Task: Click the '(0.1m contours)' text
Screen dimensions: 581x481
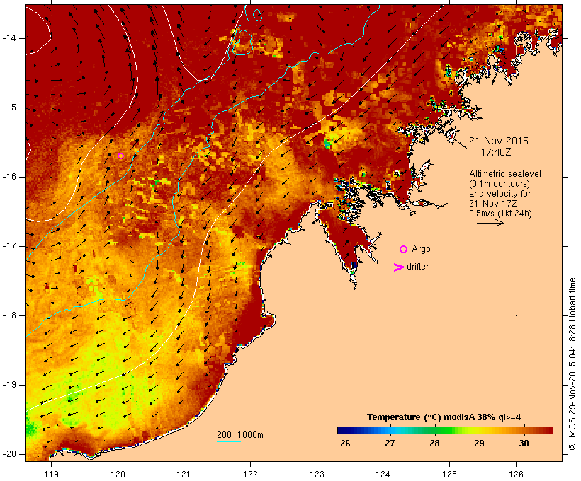Action: [x=500, y=184]
